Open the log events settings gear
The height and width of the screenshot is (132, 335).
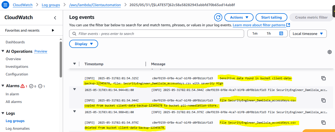pyautogui.click(x=330, y=52)
